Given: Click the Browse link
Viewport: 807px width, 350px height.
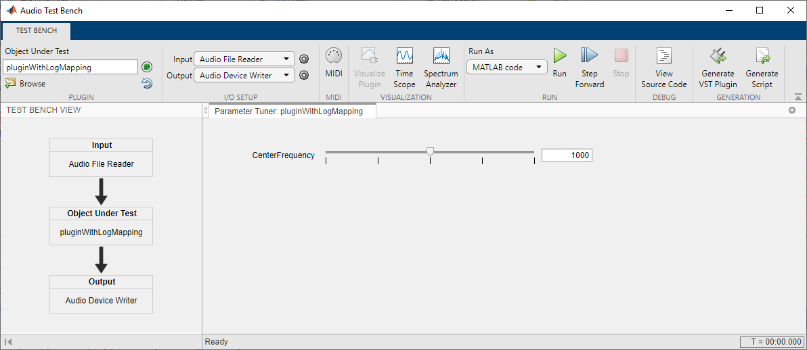Looking at the screenshot, I should click(x=32, y=83).
